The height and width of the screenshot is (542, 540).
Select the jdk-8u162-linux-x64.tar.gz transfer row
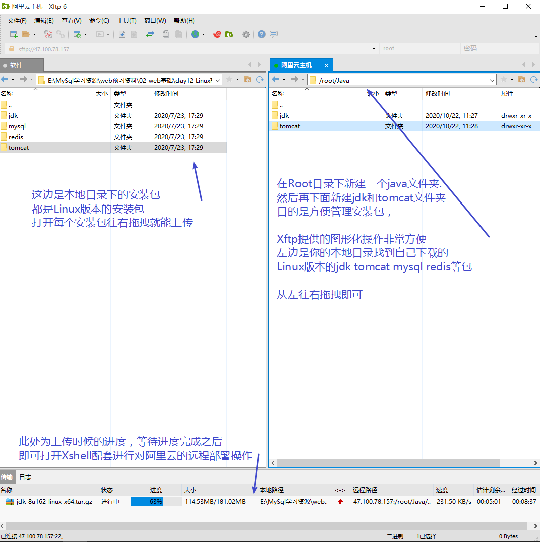coord(270,502)
